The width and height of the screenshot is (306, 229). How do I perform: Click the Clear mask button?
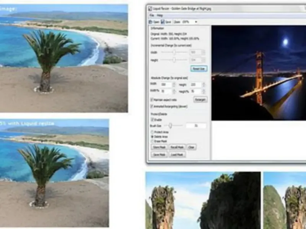pos(191,147)
